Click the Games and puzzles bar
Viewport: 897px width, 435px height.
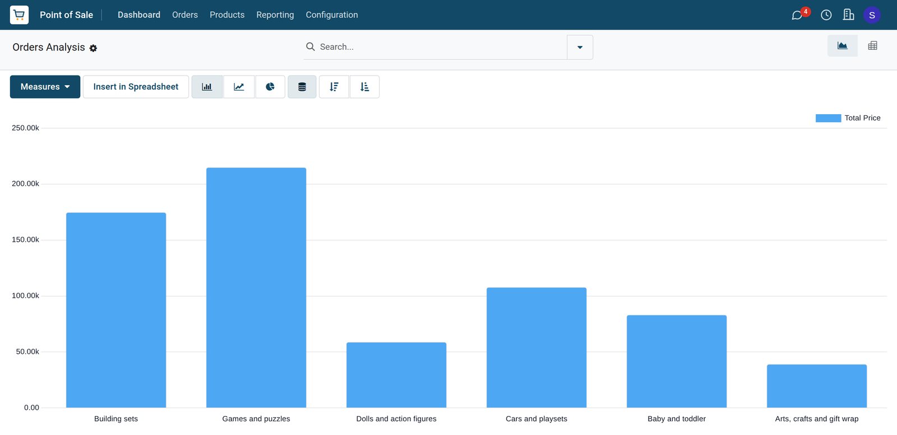click(256, 288)
